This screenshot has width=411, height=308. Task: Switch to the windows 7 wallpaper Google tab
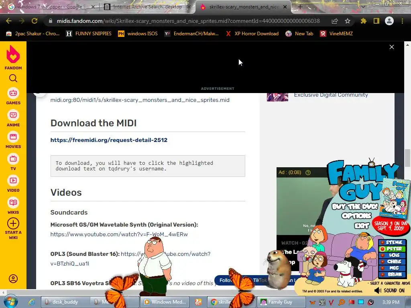[x=51, y=7]
